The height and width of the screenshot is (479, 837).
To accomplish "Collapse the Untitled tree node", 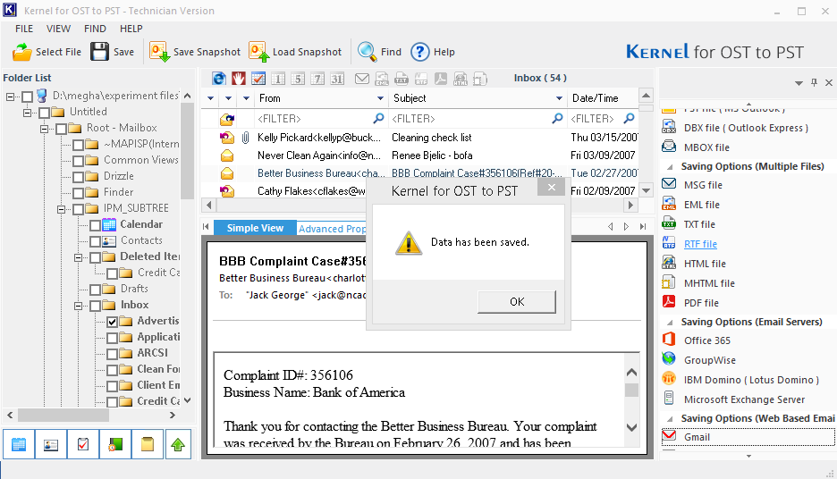I will (x=27, y=113).
